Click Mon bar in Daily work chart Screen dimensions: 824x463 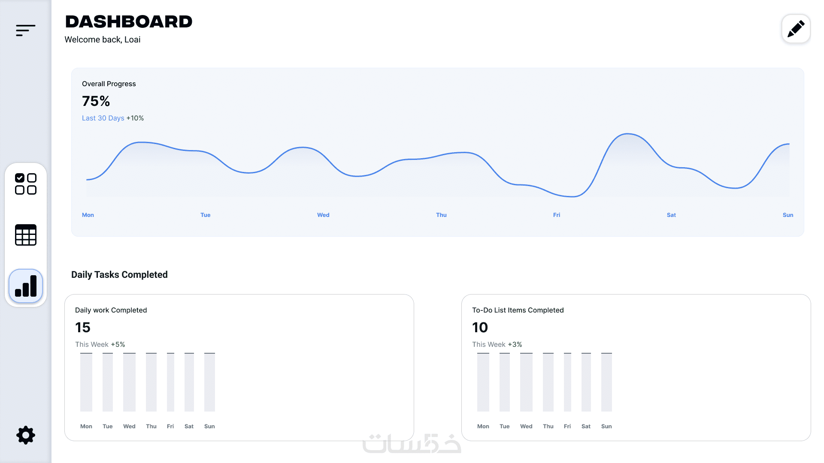coord(86,382)
